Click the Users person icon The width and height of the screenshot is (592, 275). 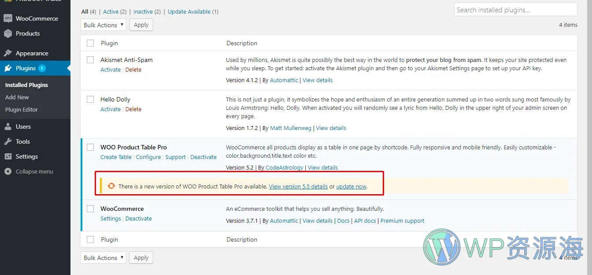(7, 127)
